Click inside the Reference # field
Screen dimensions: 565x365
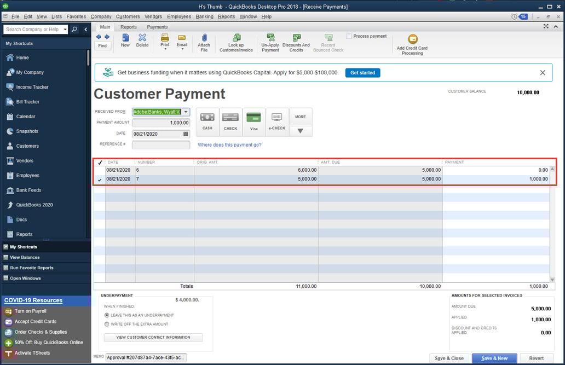[x=160, y=143]
